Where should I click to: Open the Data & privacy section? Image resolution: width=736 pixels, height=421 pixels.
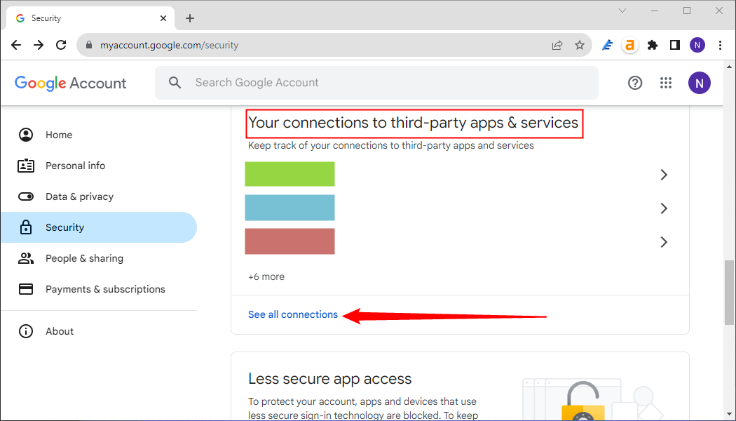click(x=79, y=196)
